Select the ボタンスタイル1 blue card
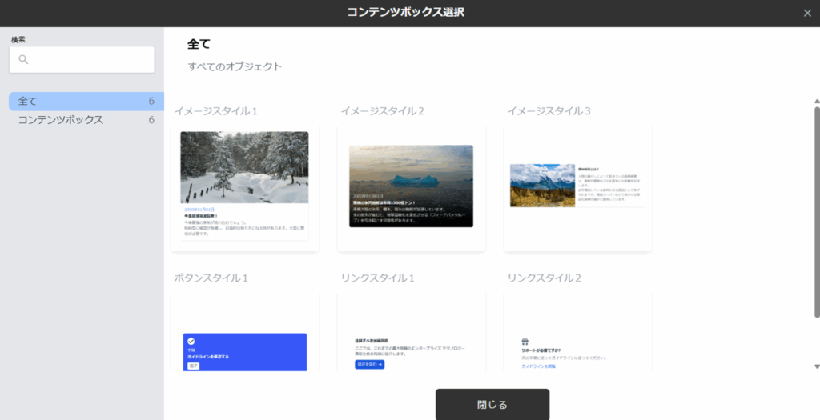Viewport: 820px width, 420px height. (x=244, y=352)
